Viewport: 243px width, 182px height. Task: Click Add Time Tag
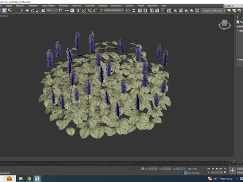[194, 173]
